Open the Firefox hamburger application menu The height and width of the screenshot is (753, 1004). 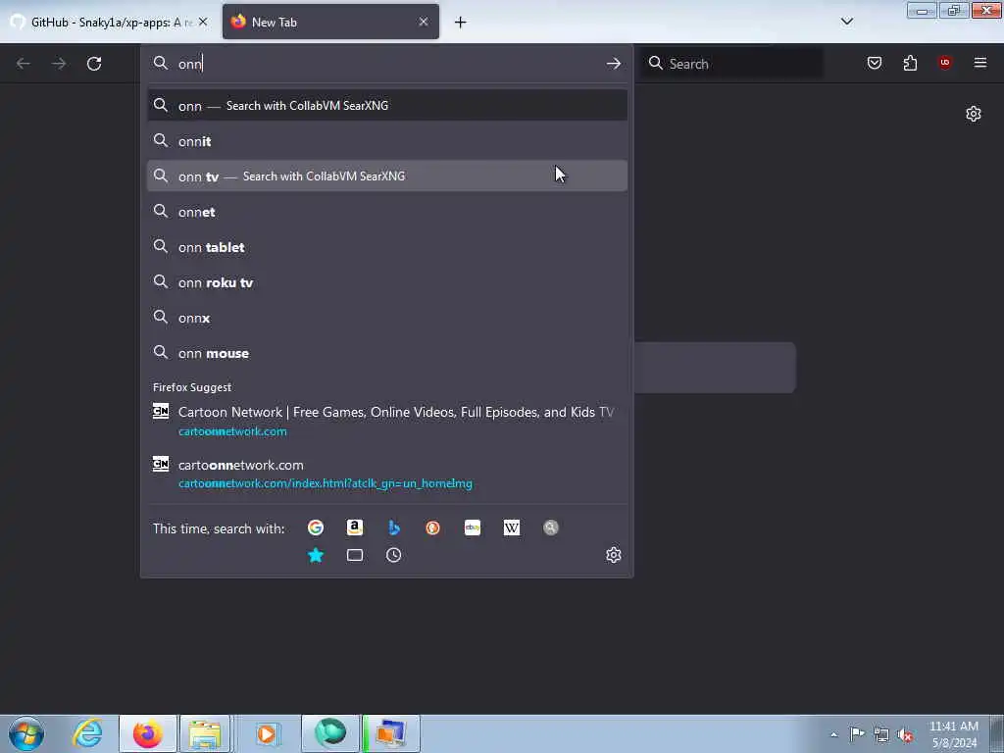pyautogui.click(x=980, y=63)
